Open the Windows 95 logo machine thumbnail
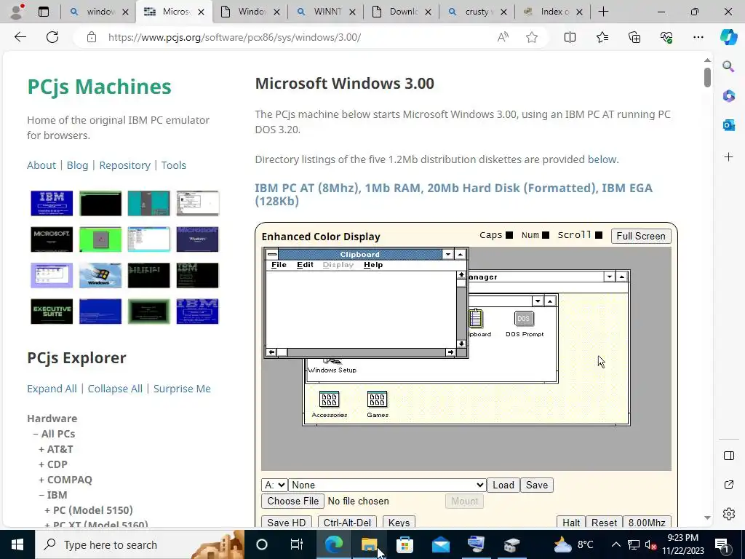Screen dimensions: 745x559 (100, 275)
